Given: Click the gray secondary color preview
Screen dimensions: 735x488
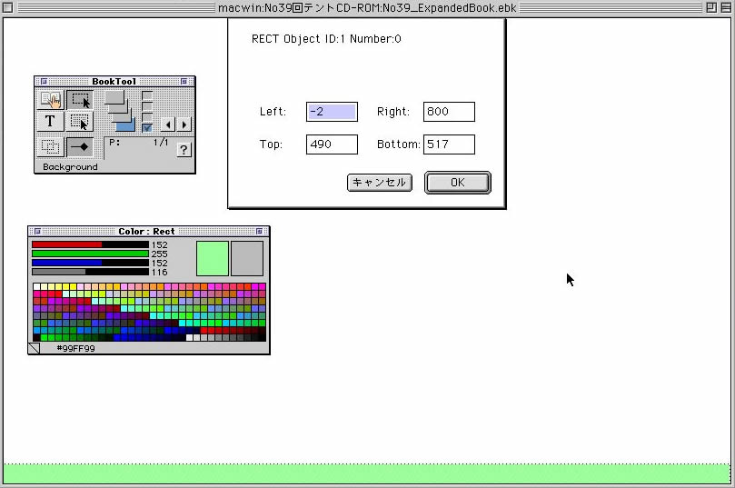Looking at the screenshot, I should 247,258.
